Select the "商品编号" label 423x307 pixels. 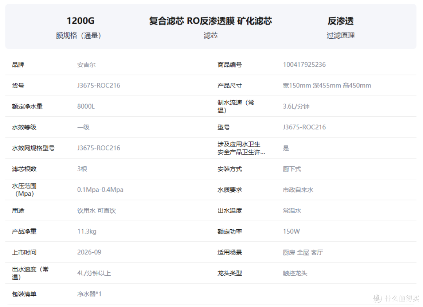(x=230, y=65)
